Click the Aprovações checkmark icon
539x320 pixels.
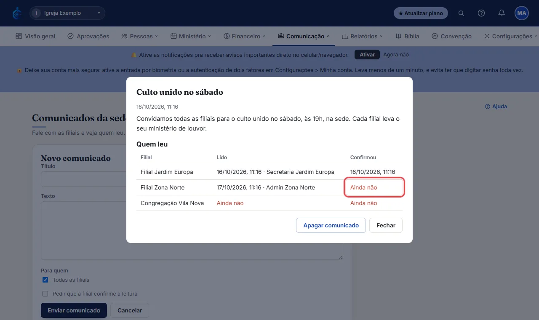71,36
